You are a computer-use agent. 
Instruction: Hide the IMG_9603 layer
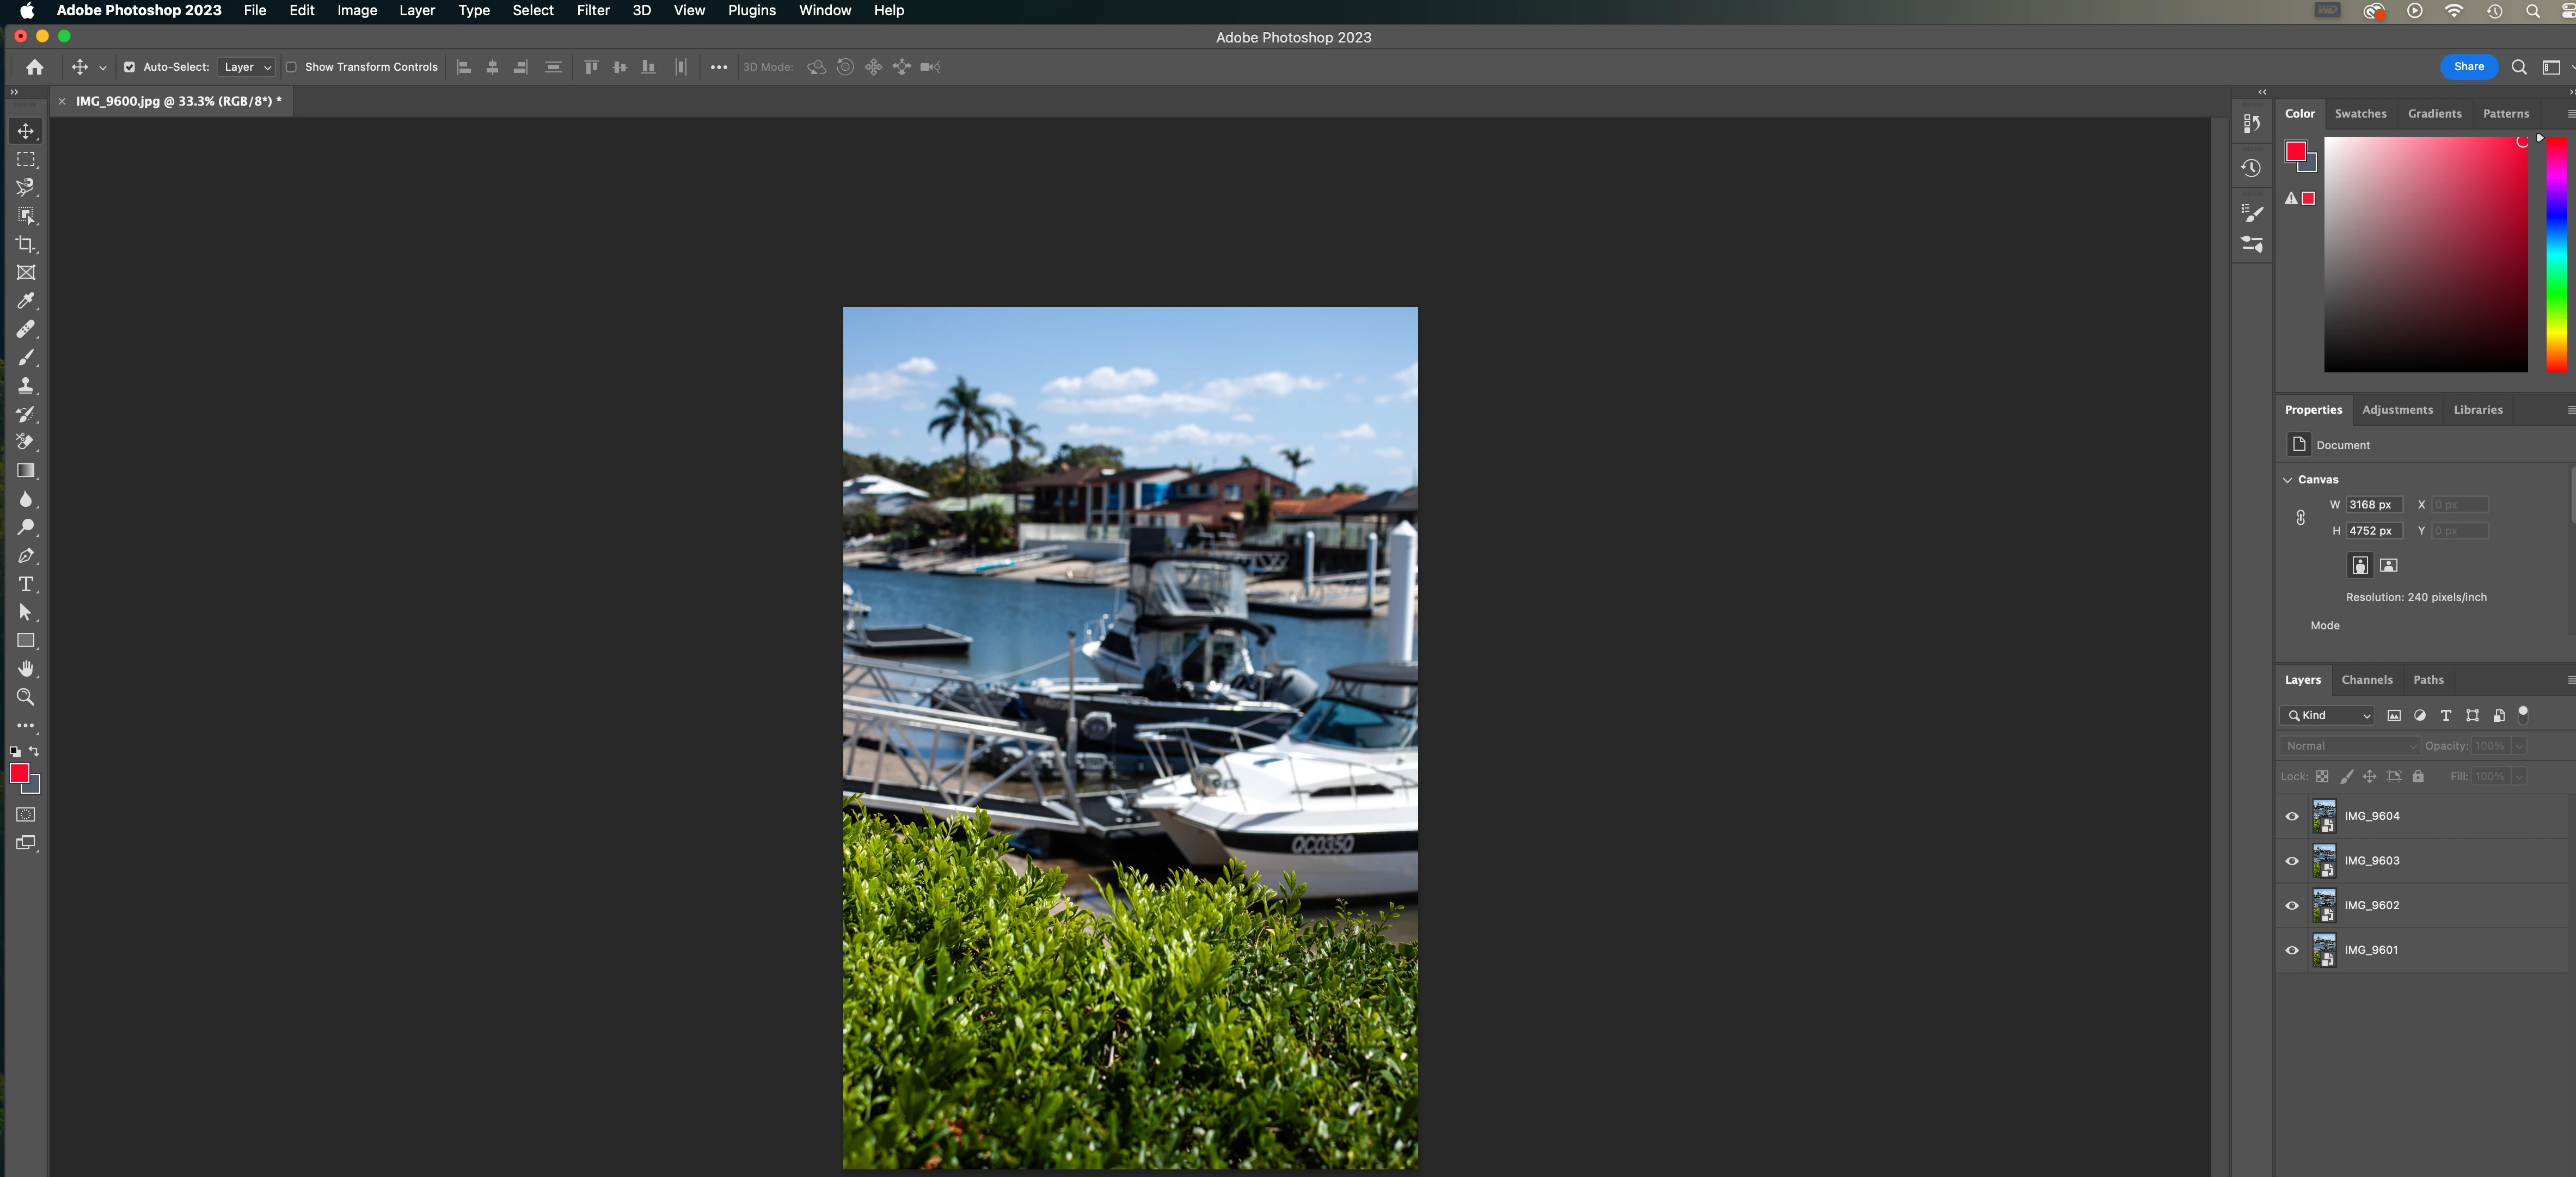click(2292, 861)
